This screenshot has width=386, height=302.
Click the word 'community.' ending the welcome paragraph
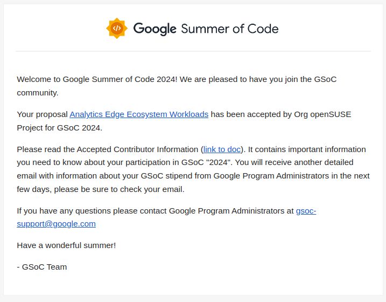[x=38, y=93]
